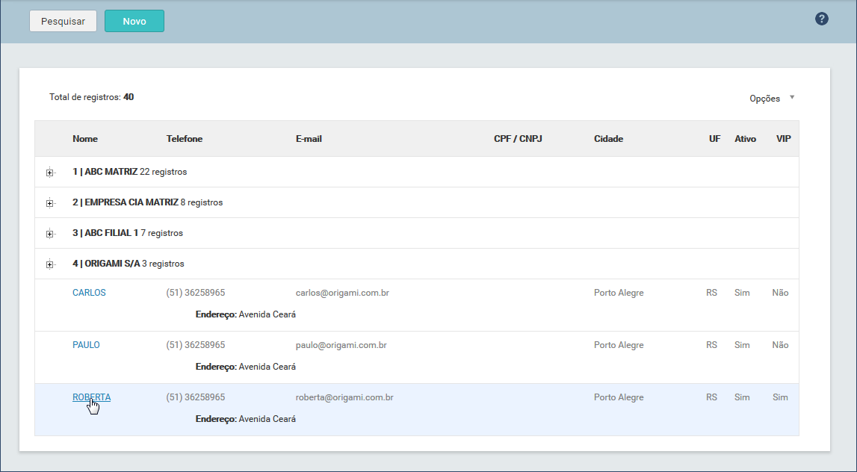Screen dimensions: 857x472
Task: Click the phone number in PAULO row
Action: pyautogui.click(x=196, y=345)
